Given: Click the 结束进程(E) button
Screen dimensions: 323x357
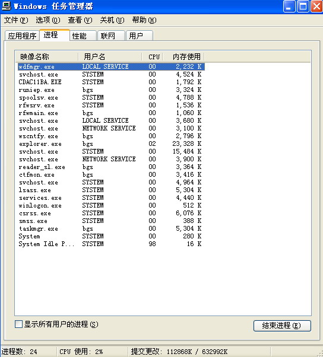Looking at the screenshot, I should pyautogui.click(x=282, y=326).
